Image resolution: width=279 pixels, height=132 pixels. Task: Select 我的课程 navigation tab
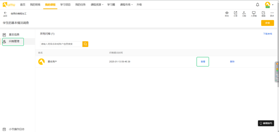50,5
